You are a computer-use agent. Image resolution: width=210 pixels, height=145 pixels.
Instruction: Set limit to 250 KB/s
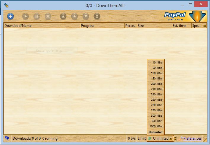156,100
